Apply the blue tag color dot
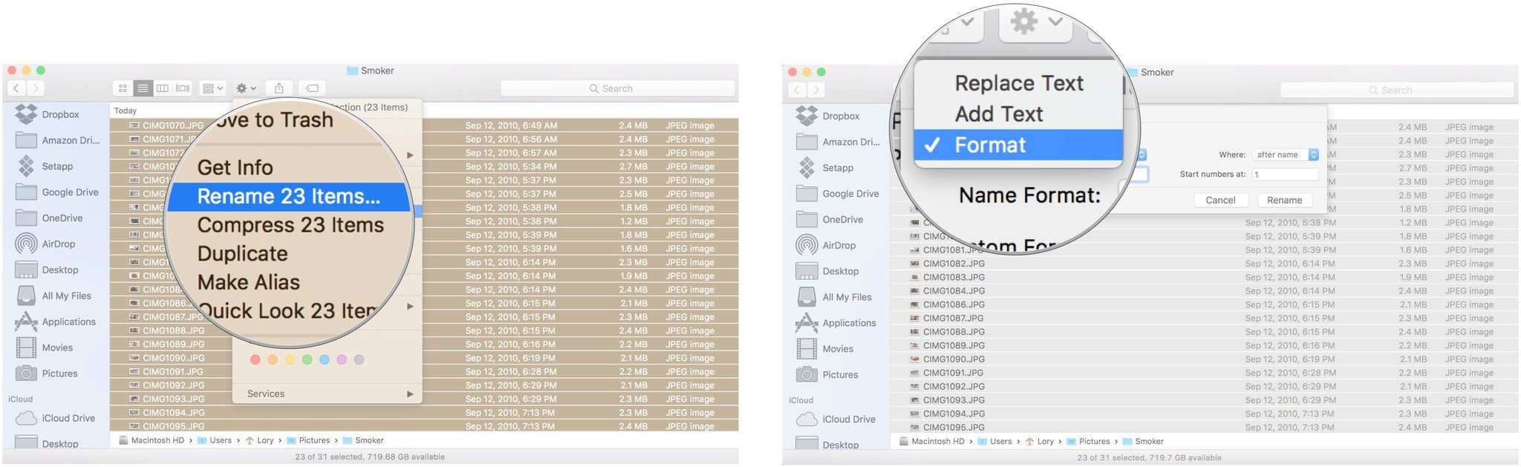Image resolution: width=1521 pixels, height=467 pixels. click(x=325, y=359)
